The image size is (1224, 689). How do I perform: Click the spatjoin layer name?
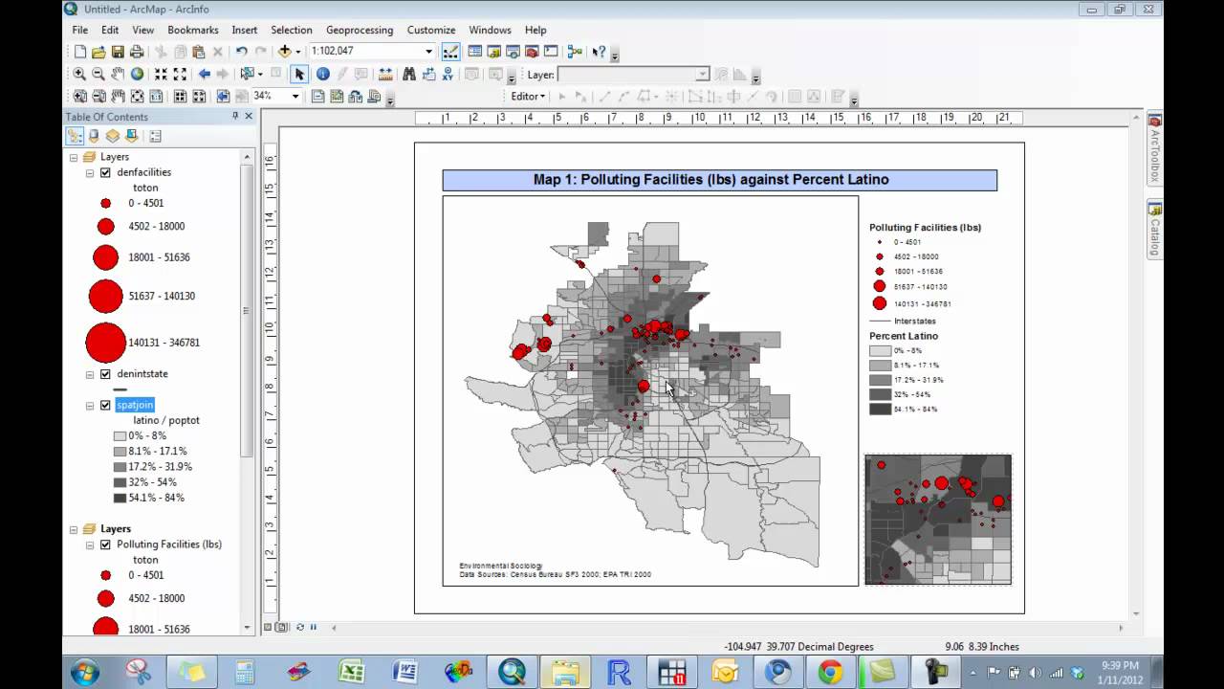tap(135, 405)
